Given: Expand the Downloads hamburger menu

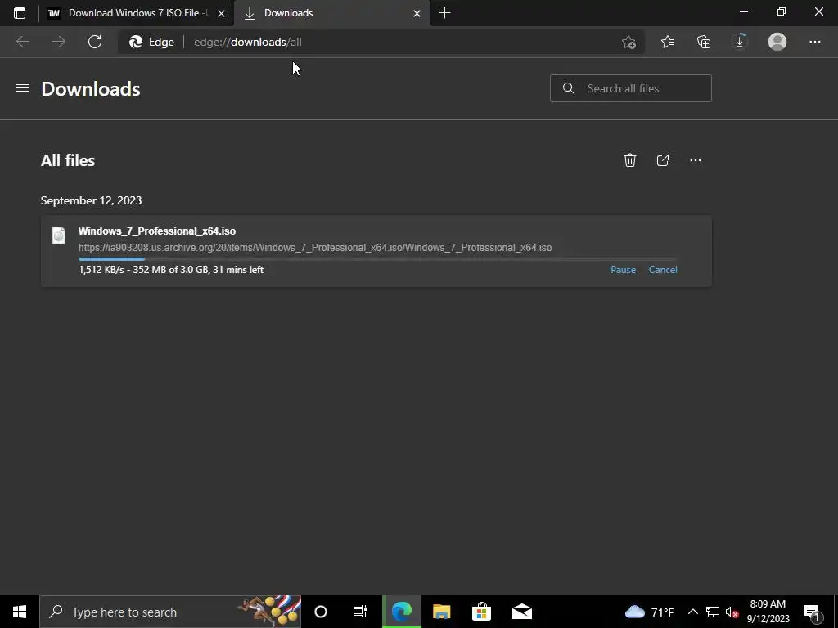Looking at the screenshot, I should click(22, 88).
